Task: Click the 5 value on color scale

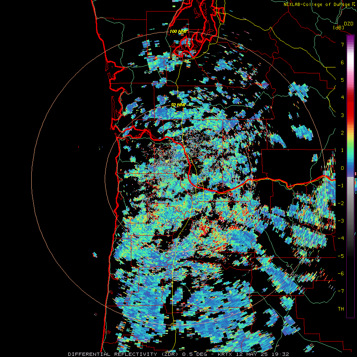Action: tap(342, 80)
